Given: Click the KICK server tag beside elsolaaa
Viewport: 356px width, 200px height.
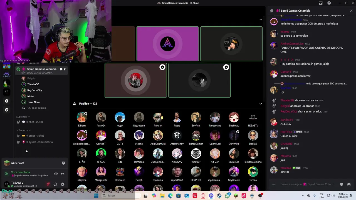Looking at the screenshot, I should click(x=296, y=168).
